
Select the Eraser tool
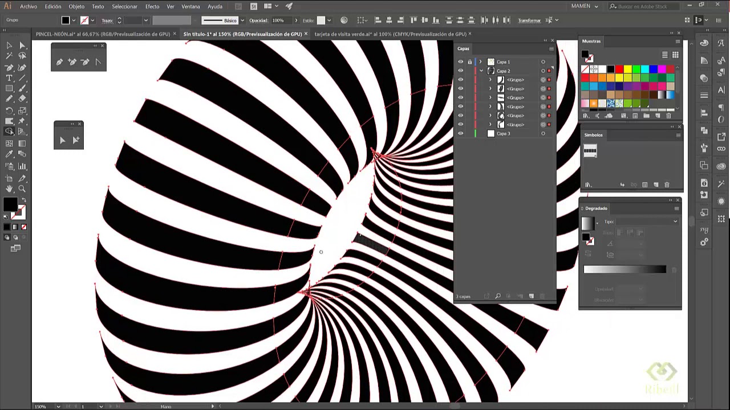point(22,100)
